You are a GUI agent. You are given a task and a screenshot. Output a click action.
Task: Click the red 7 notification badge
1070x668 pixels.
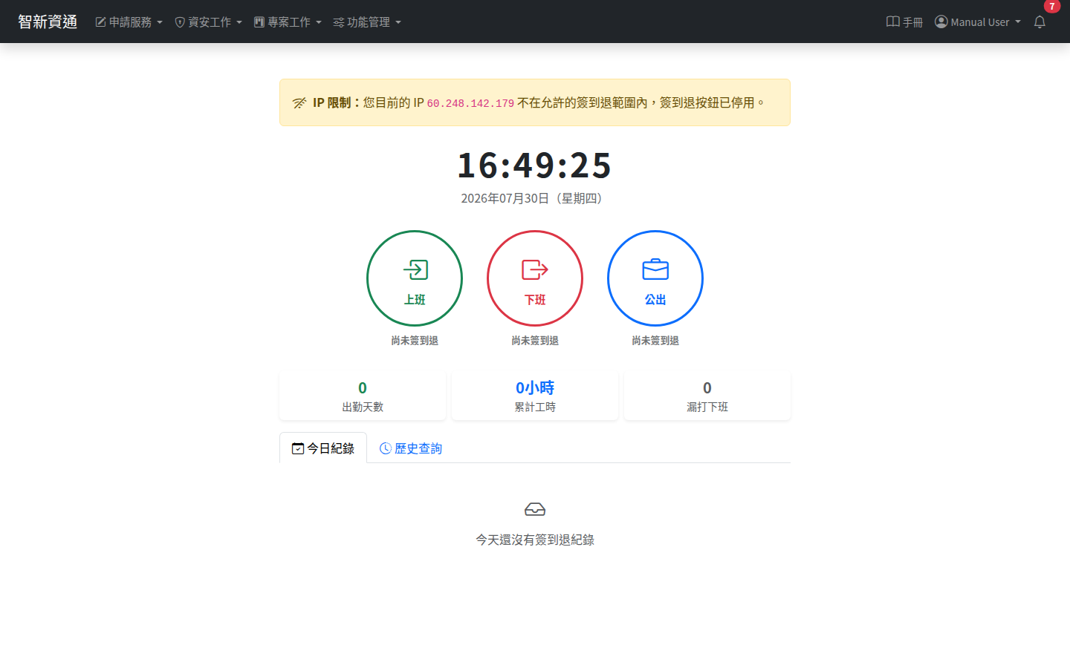coord(1051,6)
